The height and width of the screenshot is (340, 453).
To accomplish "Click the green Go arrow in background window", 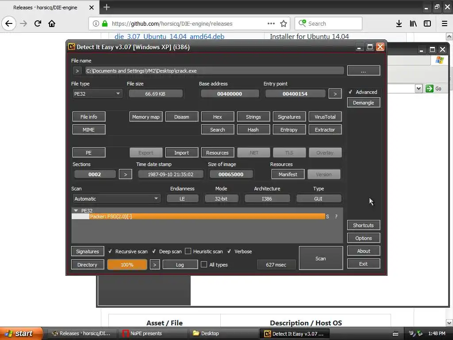I will coord(429,89).
